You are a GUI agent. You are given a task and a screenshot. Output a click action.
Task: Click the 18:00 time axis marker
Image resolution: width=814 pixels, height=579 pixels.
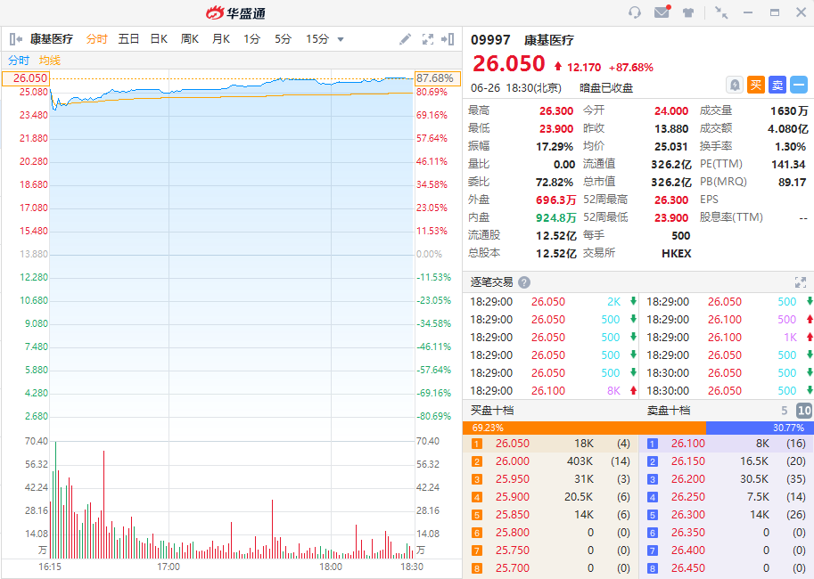coord(331,567)
